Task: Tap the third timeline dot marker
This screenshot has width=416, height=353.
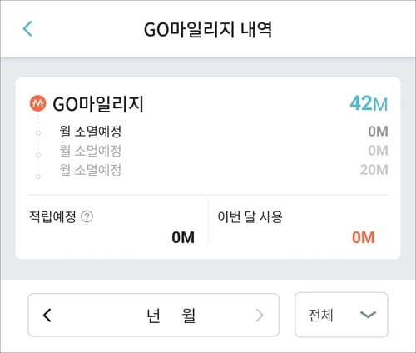Action: [x=38, y=176]
